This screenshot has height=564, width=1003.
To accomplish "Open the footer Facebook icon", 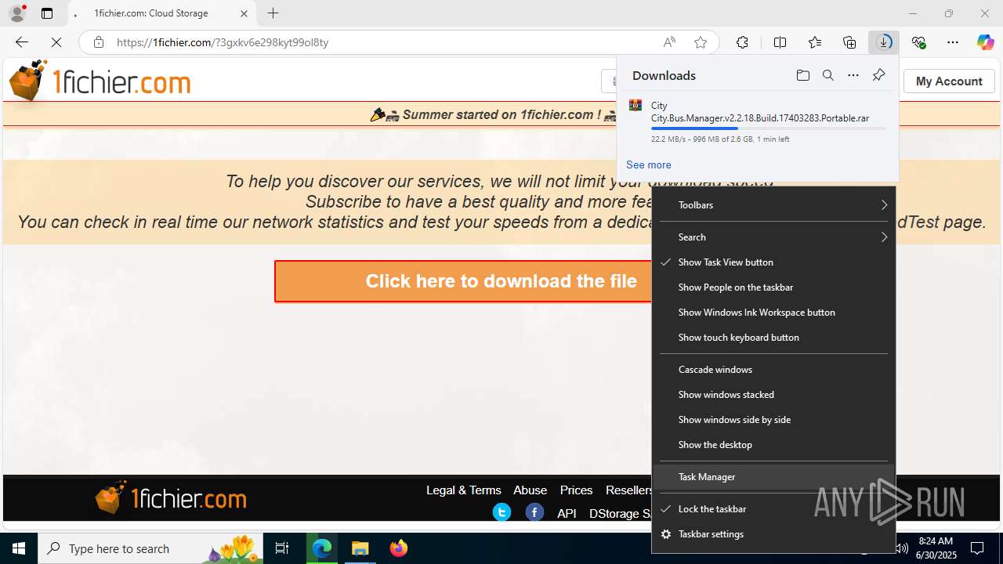I will click(x=534, y=512).
